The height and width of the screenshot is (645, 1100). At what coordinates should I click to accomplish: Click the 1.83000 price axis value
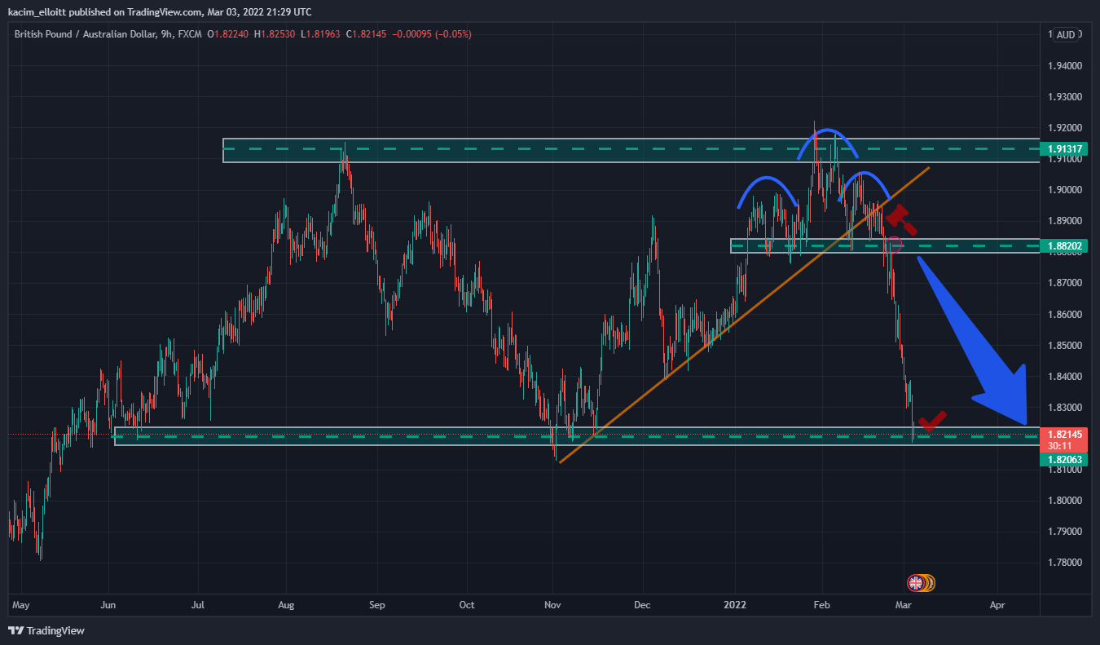tap(1064, 407)
